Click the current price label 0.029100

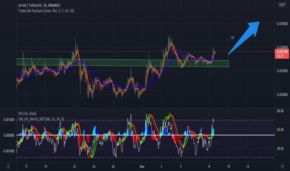[x=282, y=52]
